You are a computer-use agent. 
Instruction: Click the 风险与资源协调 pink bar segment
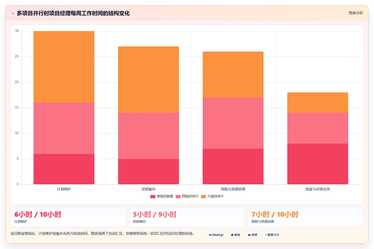[233, 123]
